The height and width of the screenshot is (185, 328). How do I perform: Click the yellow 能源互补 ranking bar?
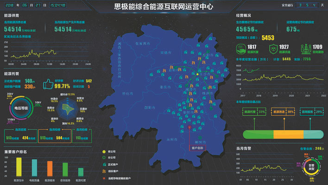point(19,167)
